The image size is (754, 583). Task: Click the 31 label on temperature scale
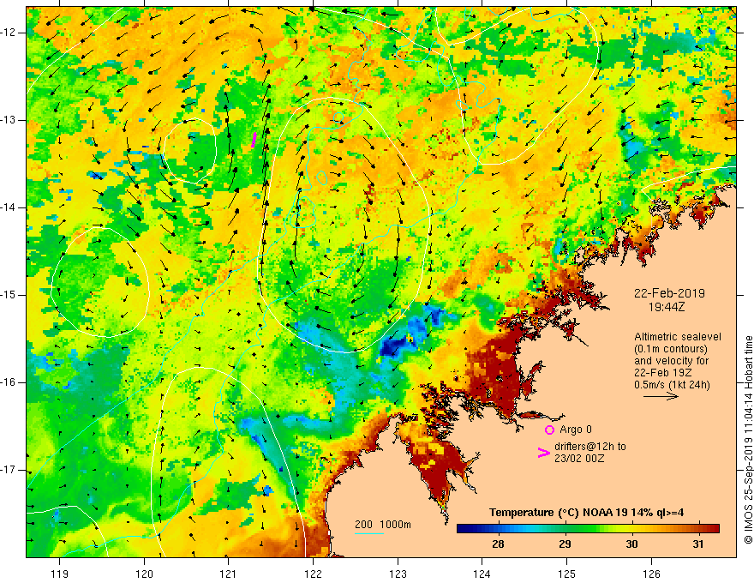point(697,544)
